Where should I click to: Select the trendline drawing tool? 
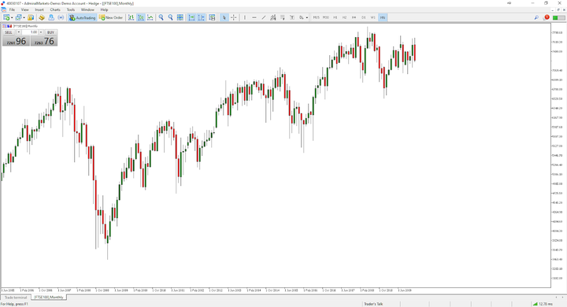click(264, 17)
